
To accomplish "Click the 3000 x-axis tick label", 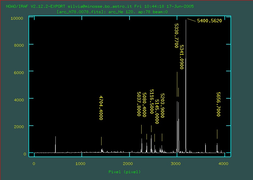I will (176, 164).
